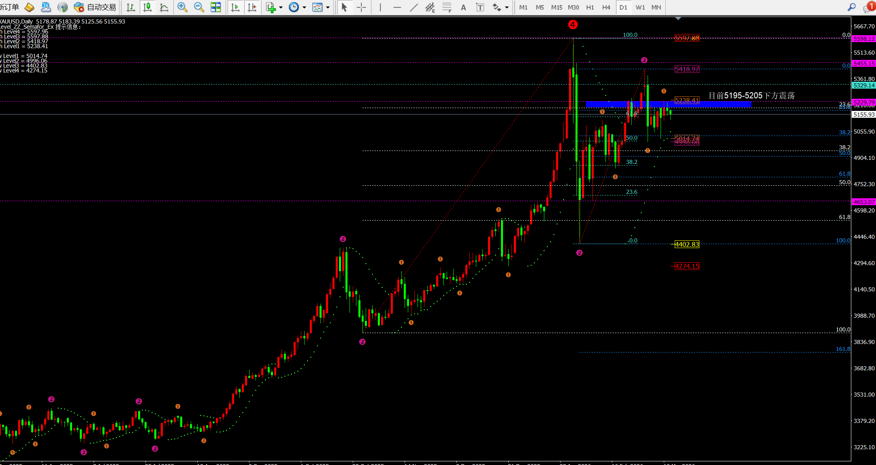Pick the Fibonacci Retracement tool
This screenshot has height=465, width=876.
coord(447,7)
